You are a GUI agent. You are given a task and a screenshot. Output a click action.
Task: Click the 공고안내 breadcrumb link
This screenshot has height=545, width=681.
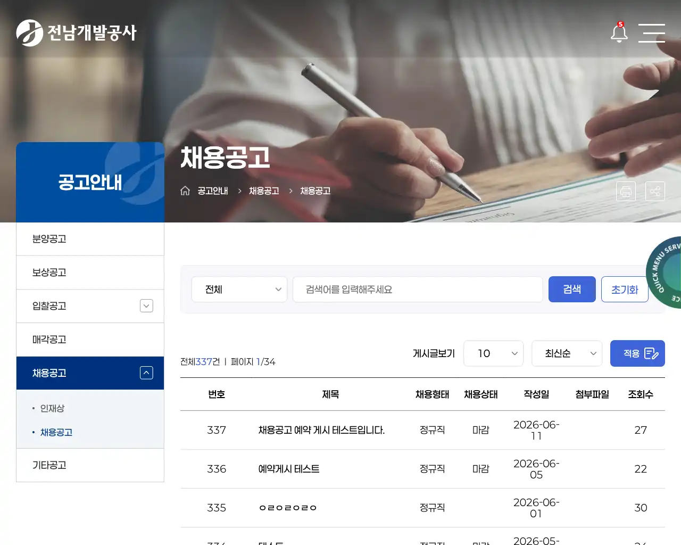tap(213, 191)
